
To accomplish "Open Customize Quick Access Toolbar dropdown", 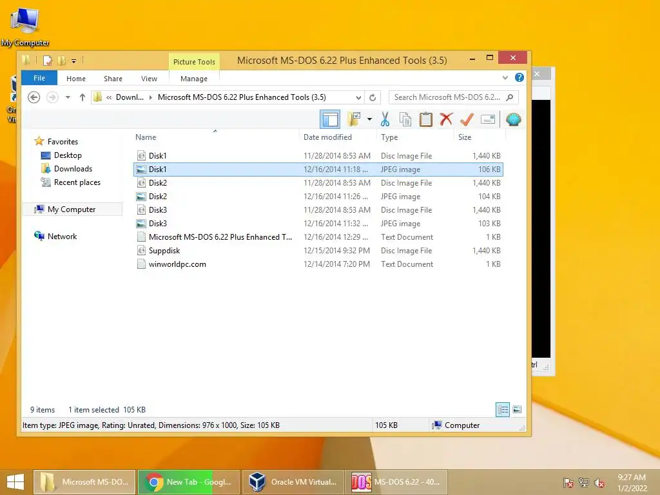I will tap(73, 61).
